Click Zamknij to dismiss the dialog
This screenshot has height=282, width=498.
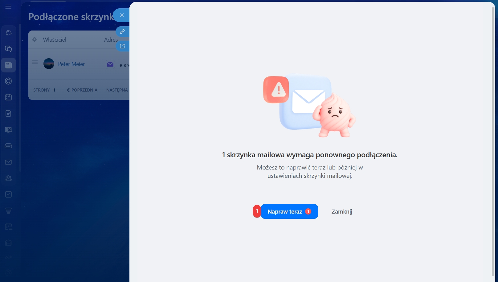tap(342, 211)
